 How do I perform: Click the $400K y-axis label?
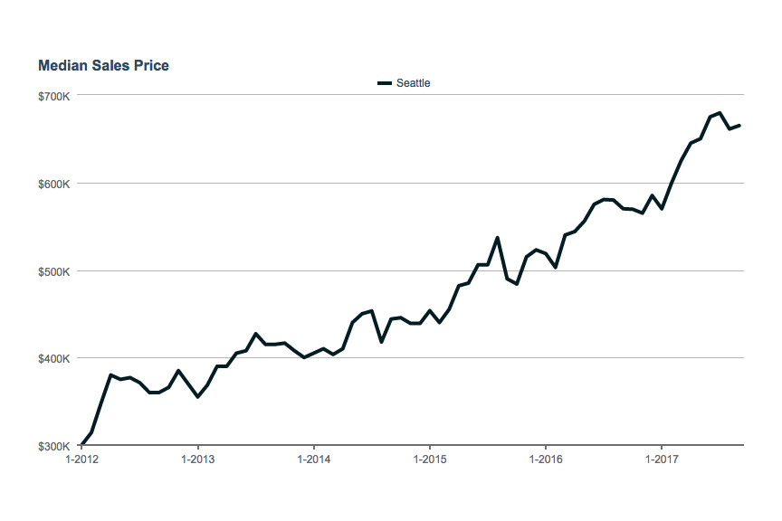[x=55, y=359]
